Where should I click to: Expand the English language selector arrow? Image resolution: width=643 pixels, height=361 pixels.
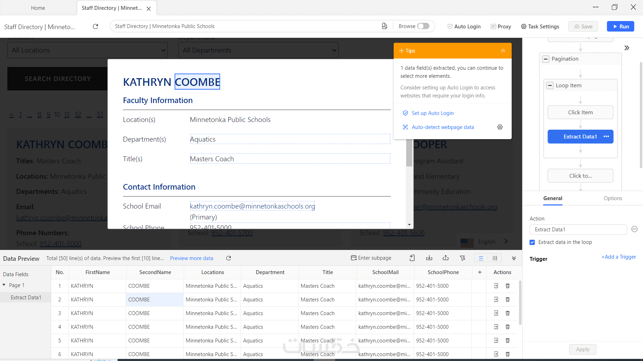[506, 241]
